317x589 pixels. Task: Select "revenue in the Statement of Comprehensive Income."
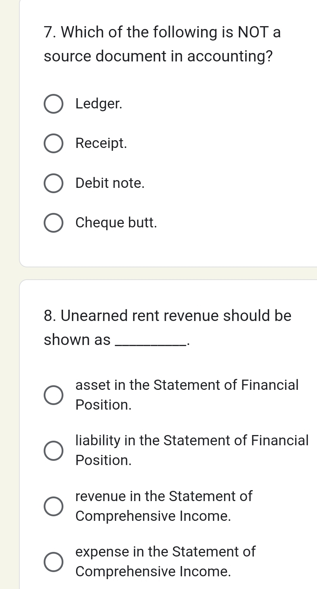(54, 506)
